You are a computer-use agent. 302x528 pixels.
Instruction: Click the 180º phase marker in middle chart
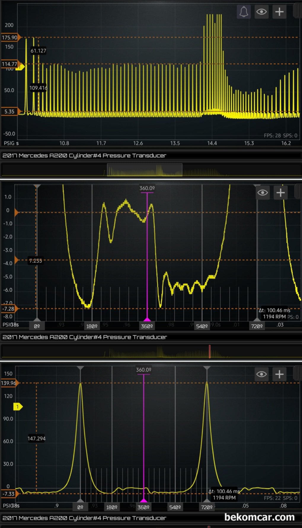[92, 326]
